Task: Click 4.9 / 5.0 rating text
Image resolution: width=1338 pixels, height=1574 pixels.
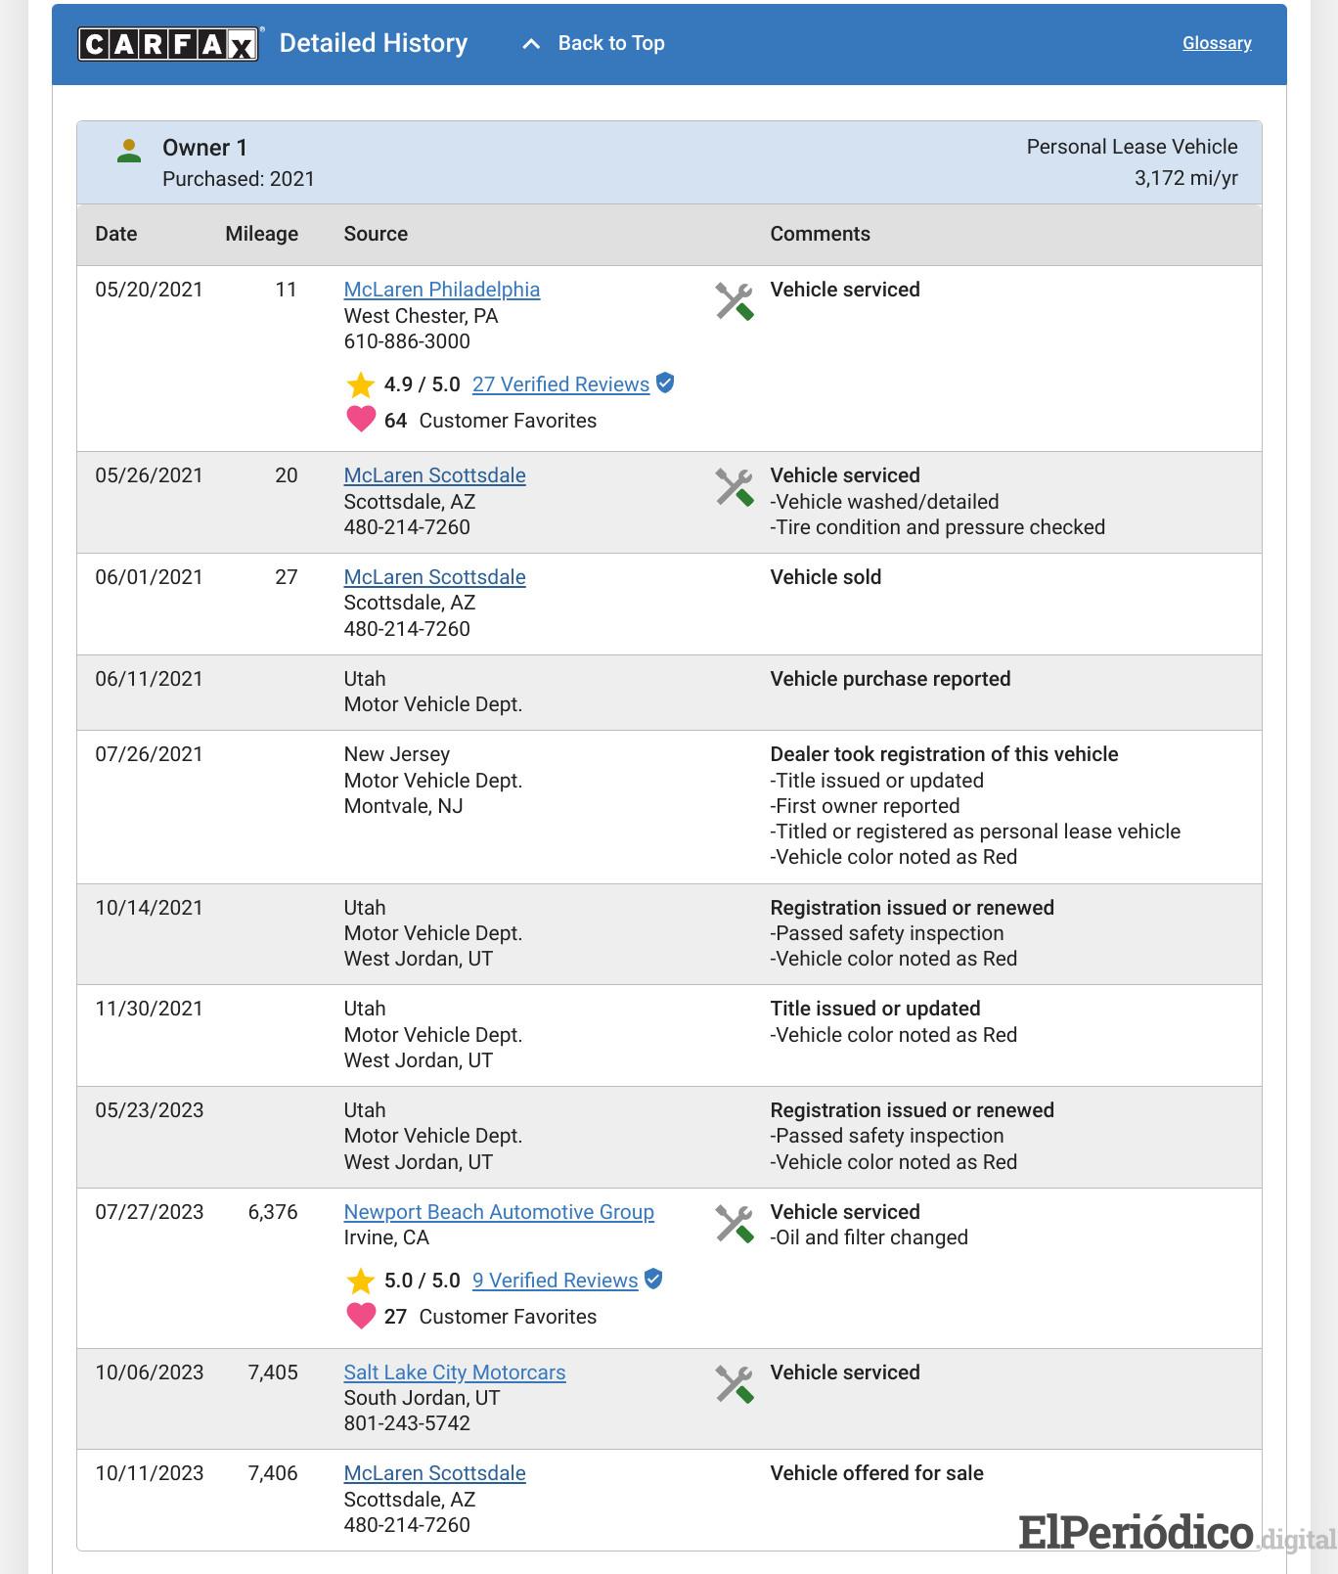Action: click(x=422, y=384)
